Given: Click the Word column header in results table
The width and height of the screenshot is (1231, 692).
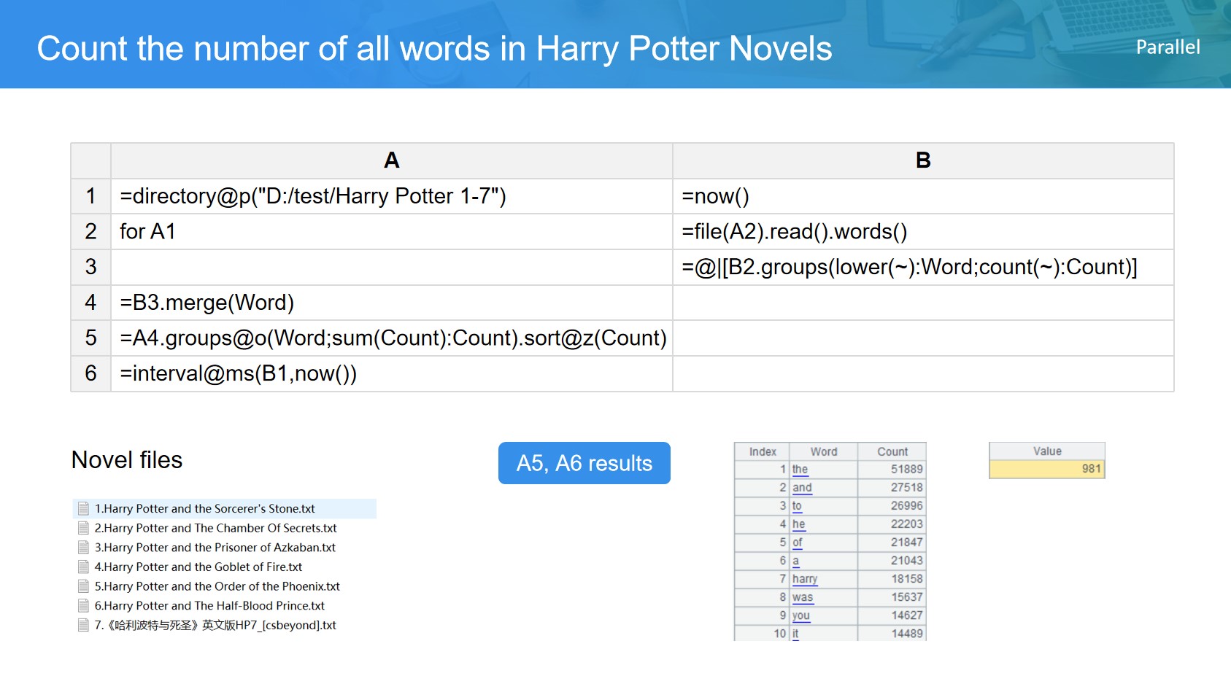Looking at the screenshot, I should click(x=823, y=452).
